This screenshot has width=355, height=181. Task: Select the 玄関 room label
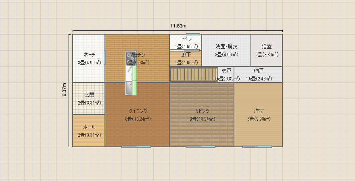90,95
